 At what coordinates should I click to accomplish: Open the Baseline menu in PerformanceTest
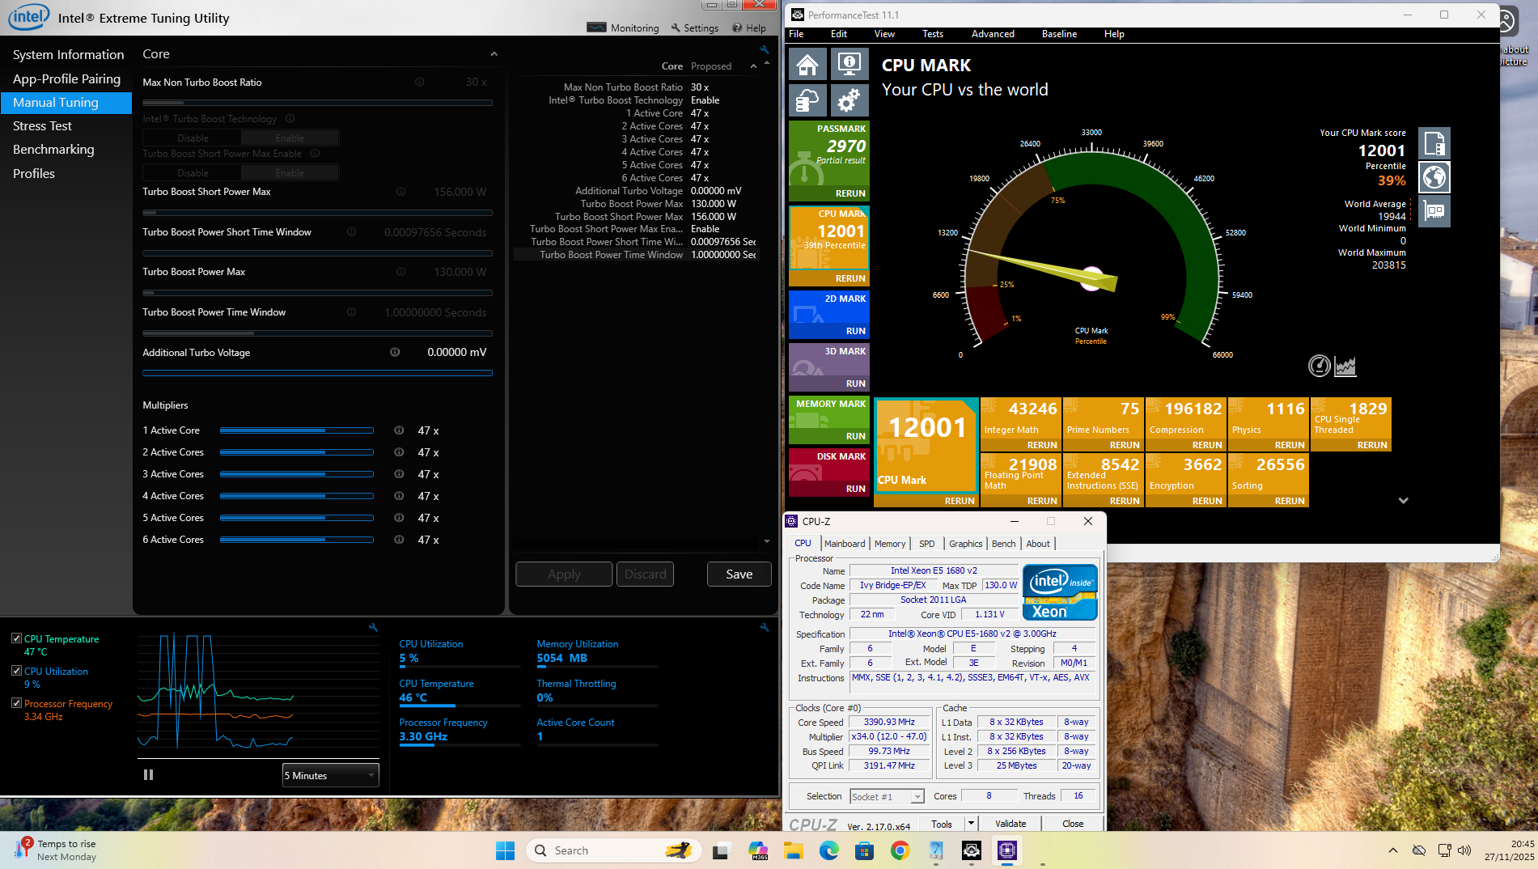[1058, 34]
